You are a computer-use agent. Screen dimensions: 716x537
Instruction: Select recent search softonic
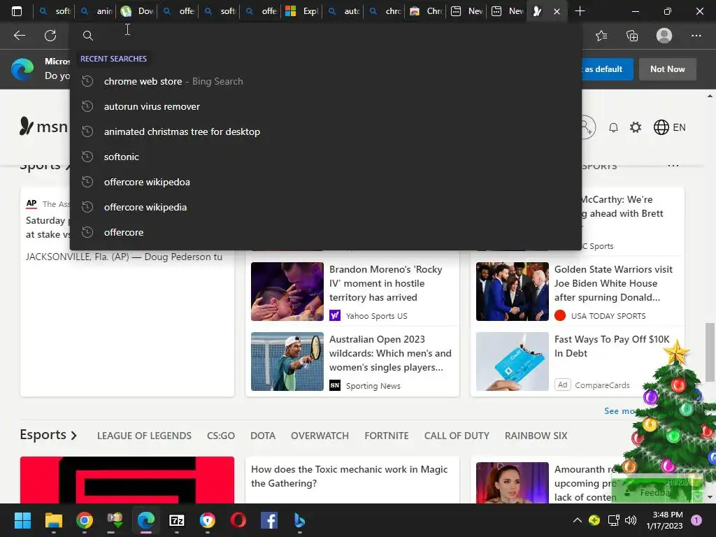pos(326,157)
